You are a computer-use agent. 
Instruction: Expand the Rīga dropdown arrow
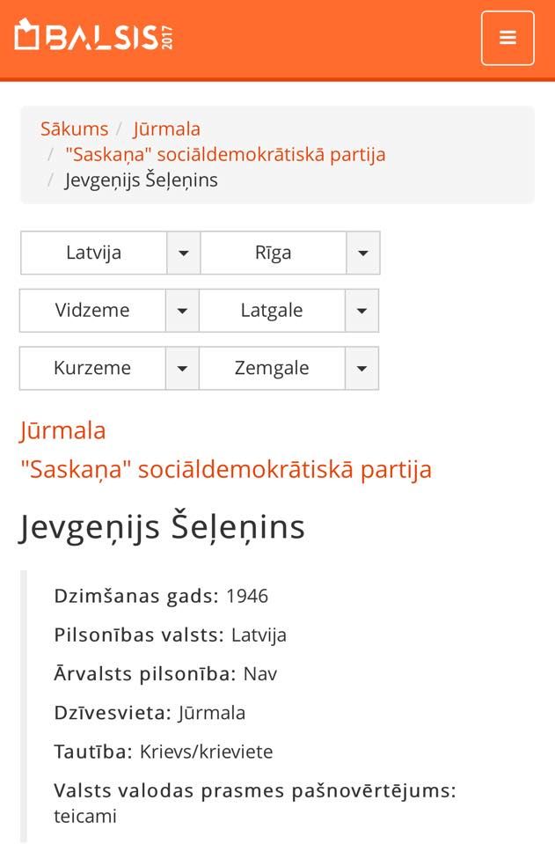coord(362,253)
